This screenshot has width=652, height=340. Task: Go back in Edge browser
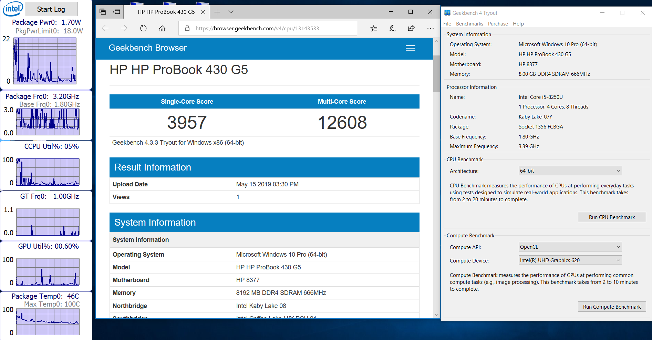pos(105,28)
